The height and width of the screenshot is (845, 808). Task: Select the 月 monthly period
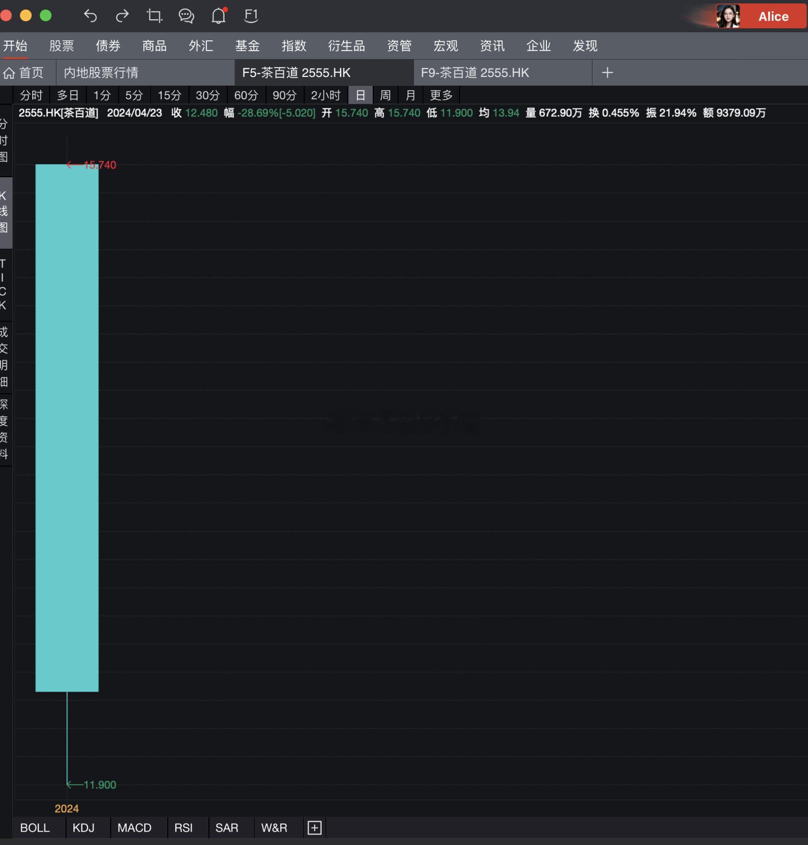click(410, 95)
